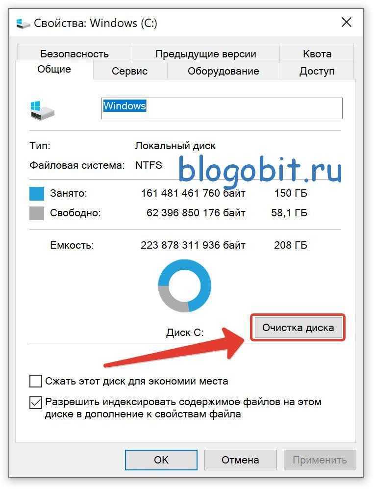Click the Очистка диска button
The height and width of the screenshot is (489, 374).
pyautogui.click(x=298, y=328)
